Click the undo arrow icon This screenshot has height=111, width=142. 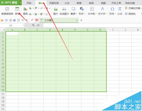[22, 20]
